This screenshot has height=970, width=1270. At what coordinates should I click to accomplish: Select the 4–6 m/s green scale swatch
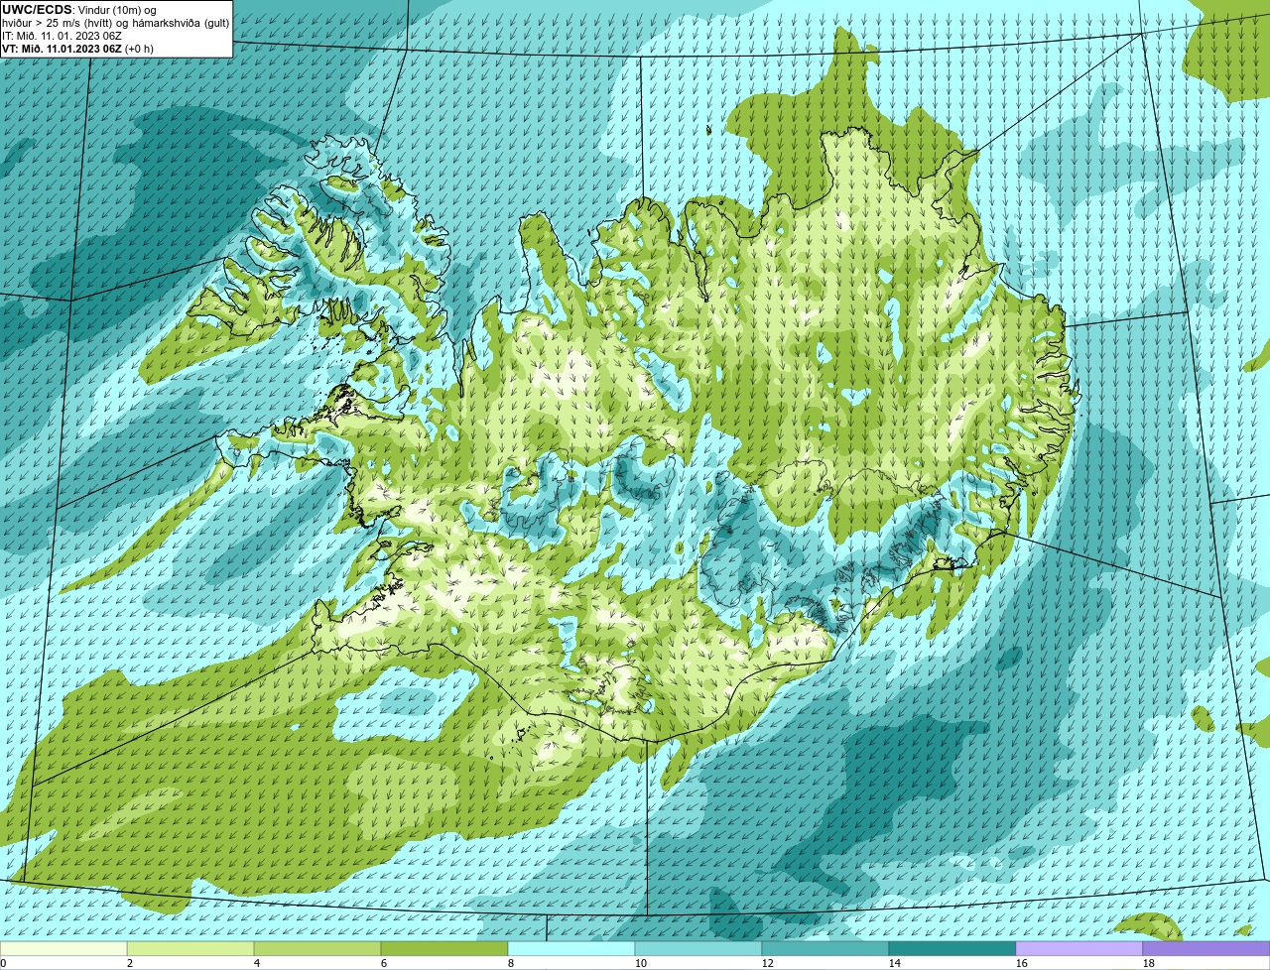tap(317, 949)
